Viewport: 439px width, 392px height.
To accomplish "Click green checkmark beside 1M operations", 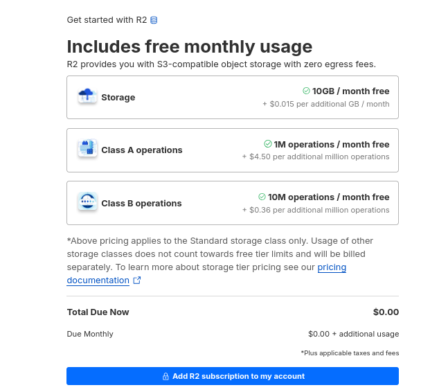I will [x=268, y=144].
